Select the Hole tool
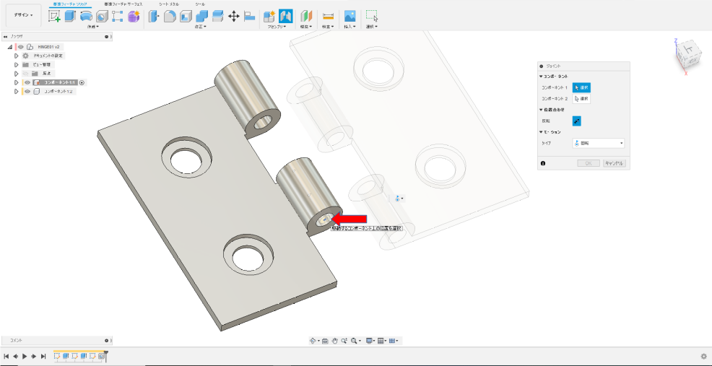 tap(102, 17)
